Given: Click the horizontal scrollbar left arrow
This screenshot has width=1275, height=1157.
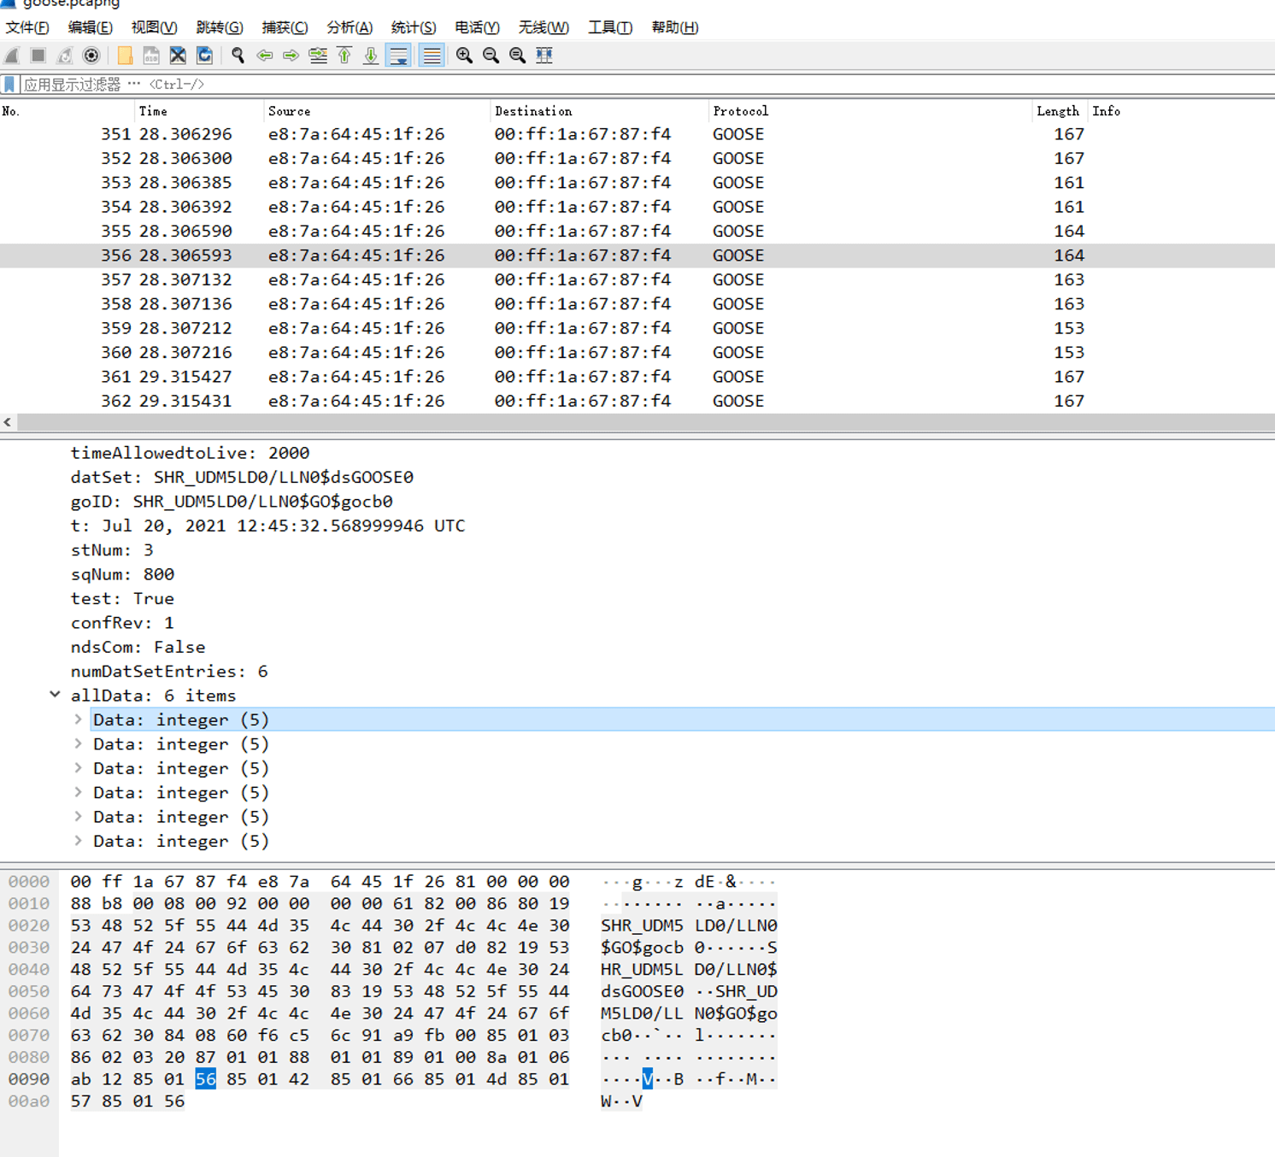Looking at the screenshot, I should pos(8,422).
